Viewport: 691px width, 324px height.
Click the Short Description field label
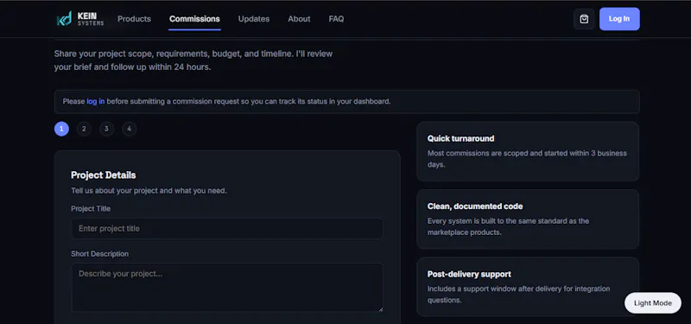[99, 254]
